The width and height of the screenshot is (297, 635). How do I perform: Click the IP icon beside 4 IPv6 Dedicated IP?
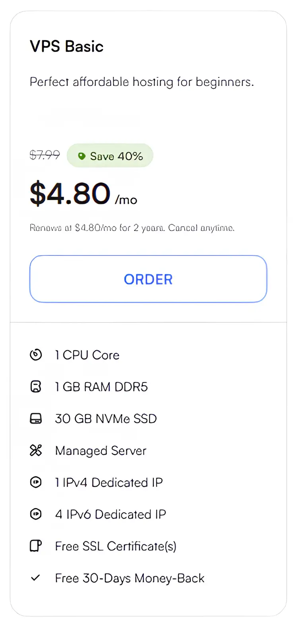36,514
